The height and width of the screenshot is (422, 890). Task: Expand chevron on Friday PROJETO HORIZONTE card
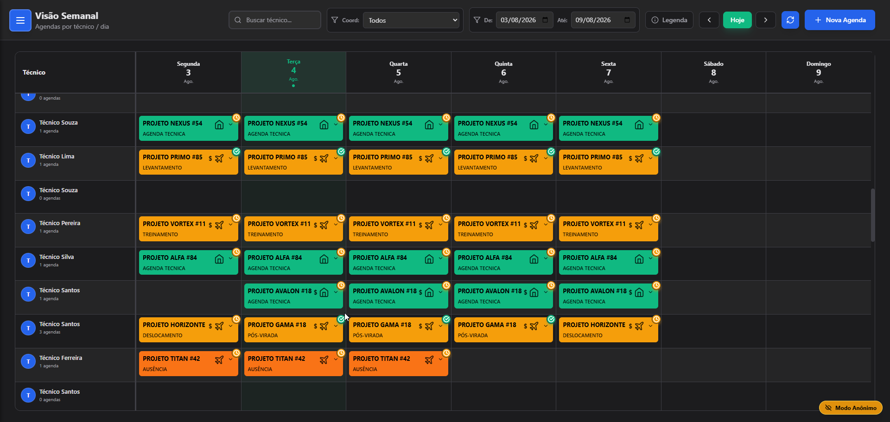[x=650, y=326]
